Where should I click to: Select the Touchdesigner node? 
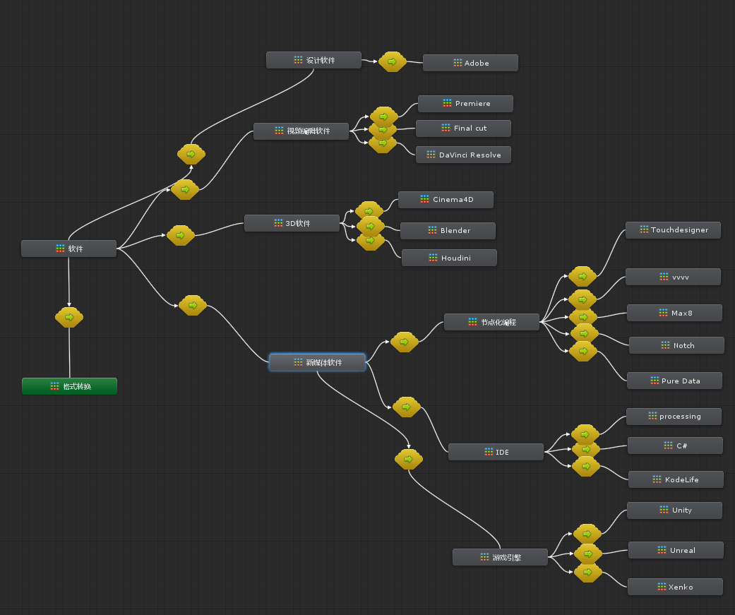[673, 230]
